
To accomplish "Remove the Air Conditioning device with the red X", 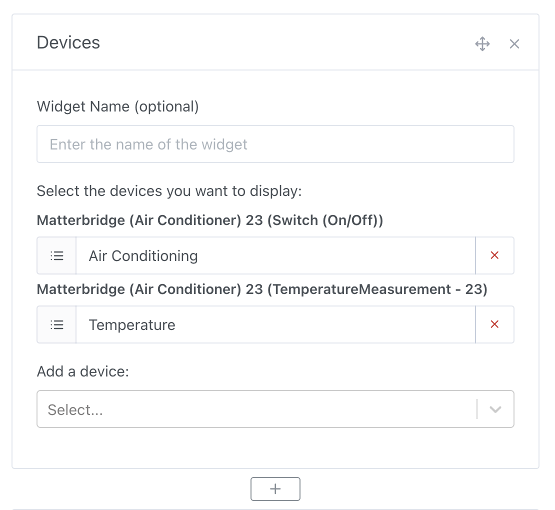I will [x=494, y=255].
